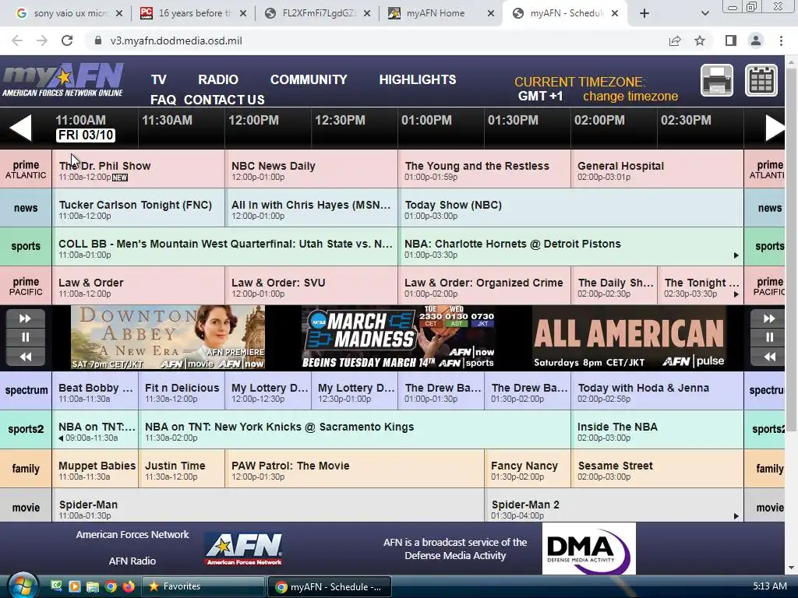The width and height of the screenshot is (798, 598).
Task: Open Favorites taskbar window
Action: coord(203,586)
